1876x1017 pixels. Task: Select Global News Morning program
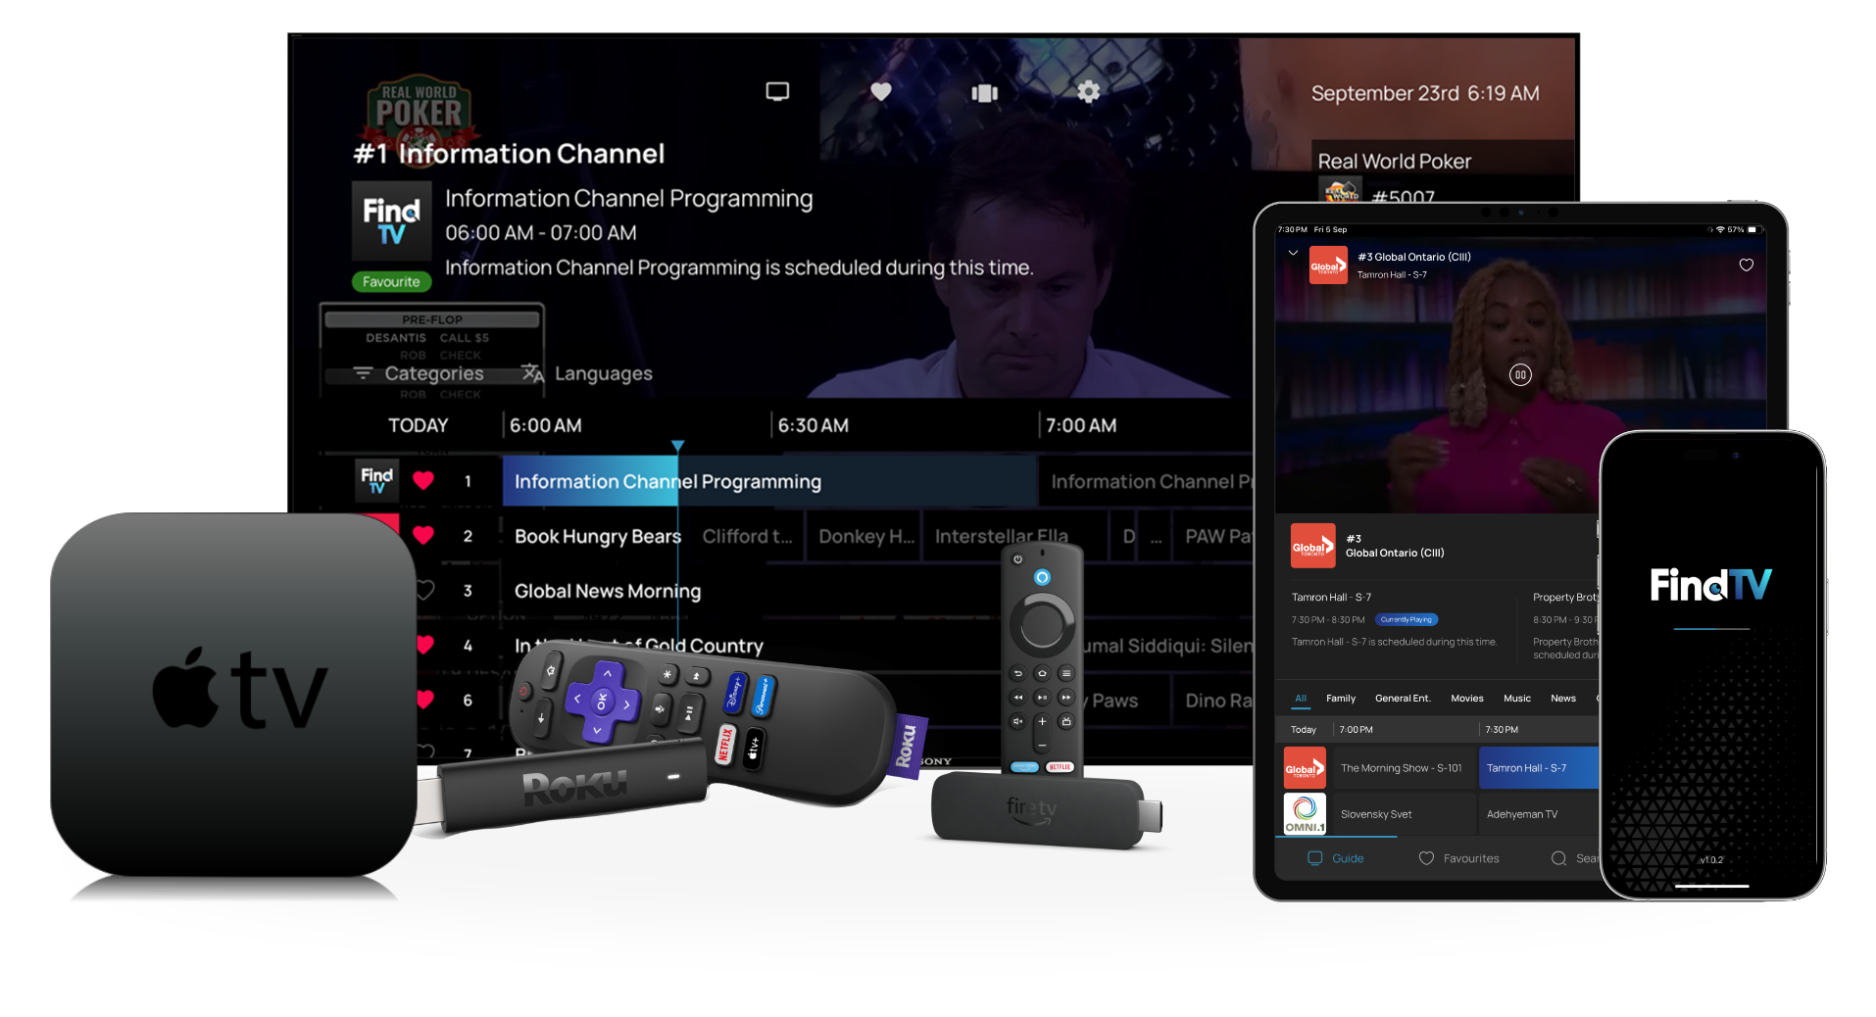608,591
